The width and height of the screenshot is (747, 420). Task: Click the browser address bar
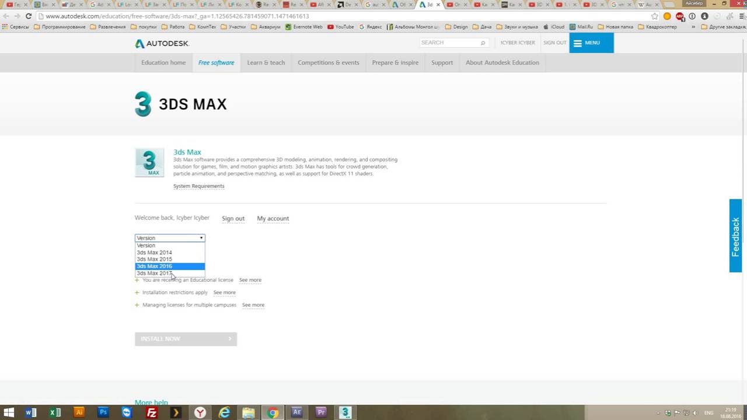344,16
